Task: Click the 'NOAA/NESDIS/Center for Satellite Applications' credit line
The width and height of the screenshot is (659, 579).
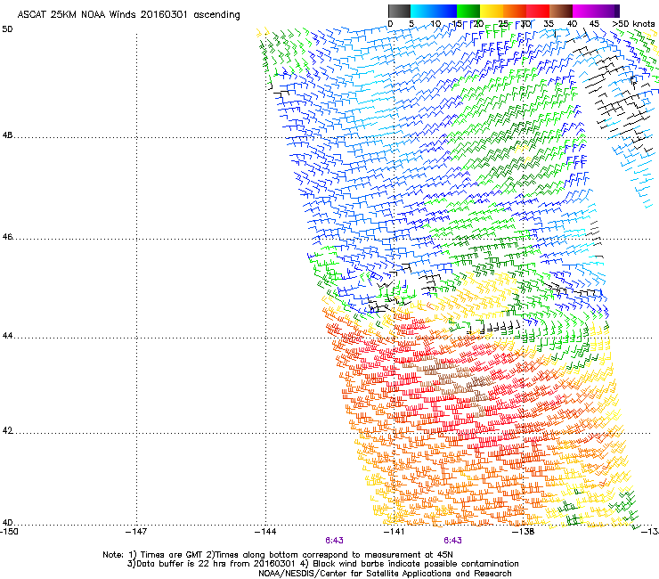Action: [x=385, y=574]
